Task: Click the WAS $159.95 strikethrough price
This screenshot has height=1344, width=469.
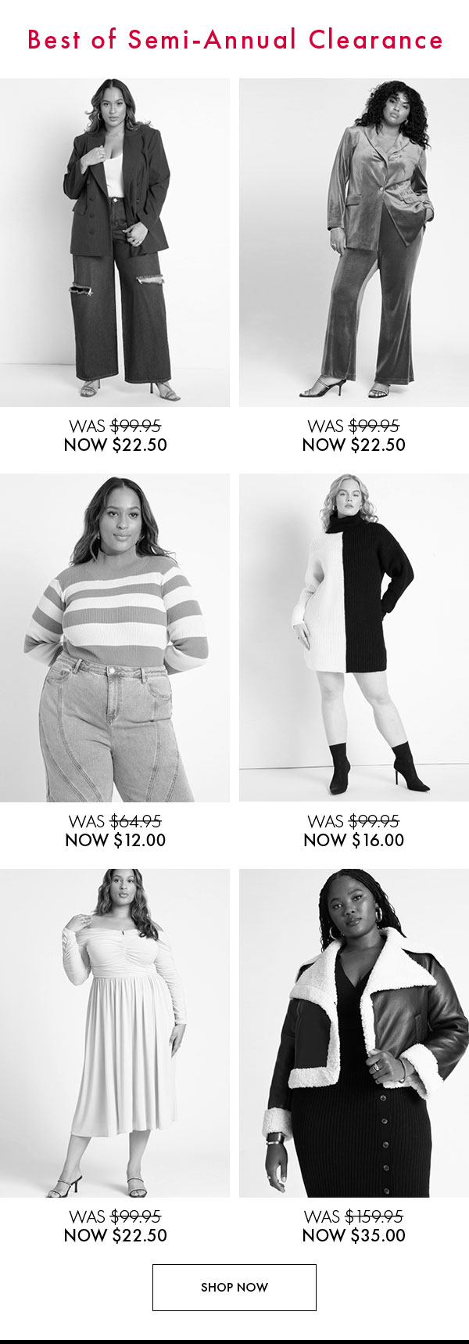Action: coord(354,1217)
